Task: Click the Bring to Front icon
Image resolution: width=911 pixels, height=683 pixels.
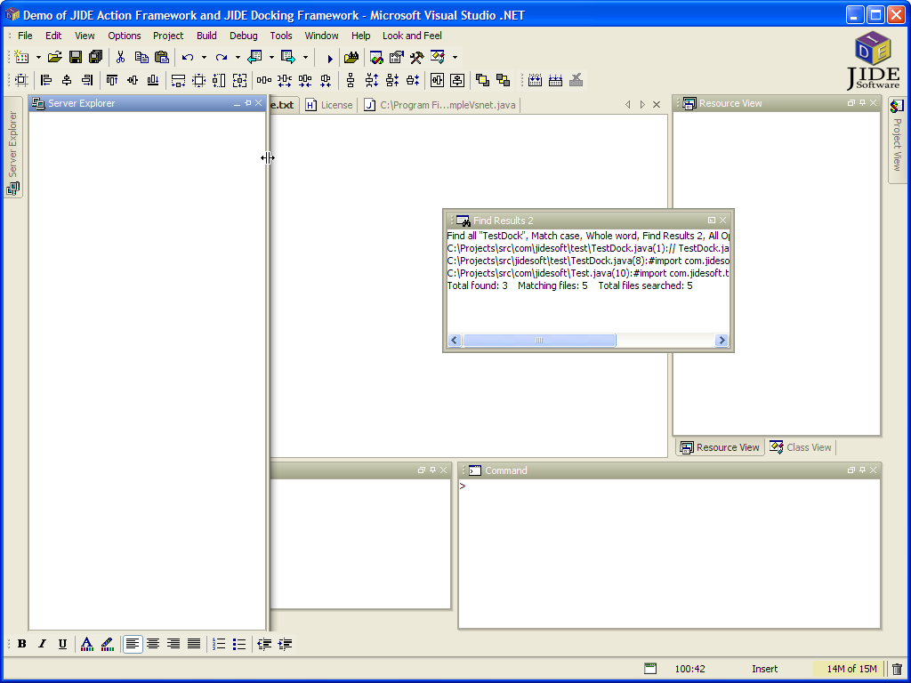Action: (x=482, y=80)
